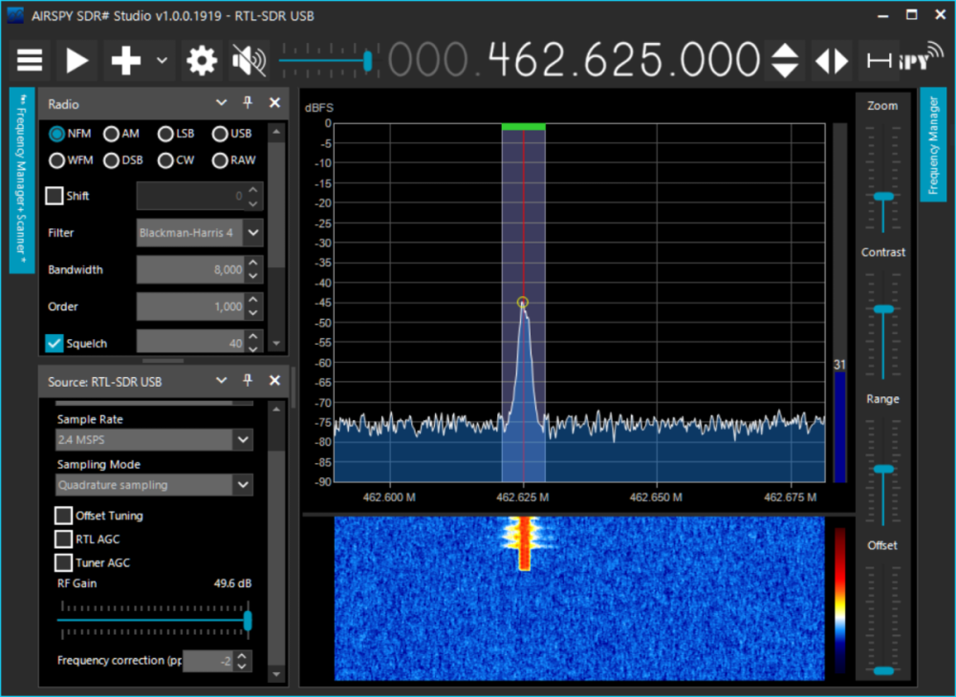
Task: Choose the WFM radio mode
Action: (x=57, y=160)
